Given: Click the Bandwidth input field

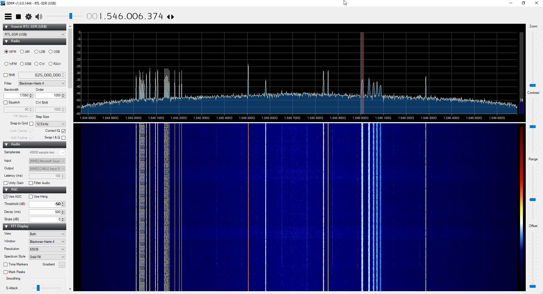Looking at the screenshot, I should (16, 96).
